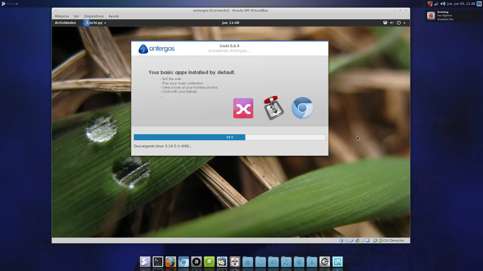Click the Everlong album art thumbnail
This screenshot has width=483, height=271.
coord(431,16)
